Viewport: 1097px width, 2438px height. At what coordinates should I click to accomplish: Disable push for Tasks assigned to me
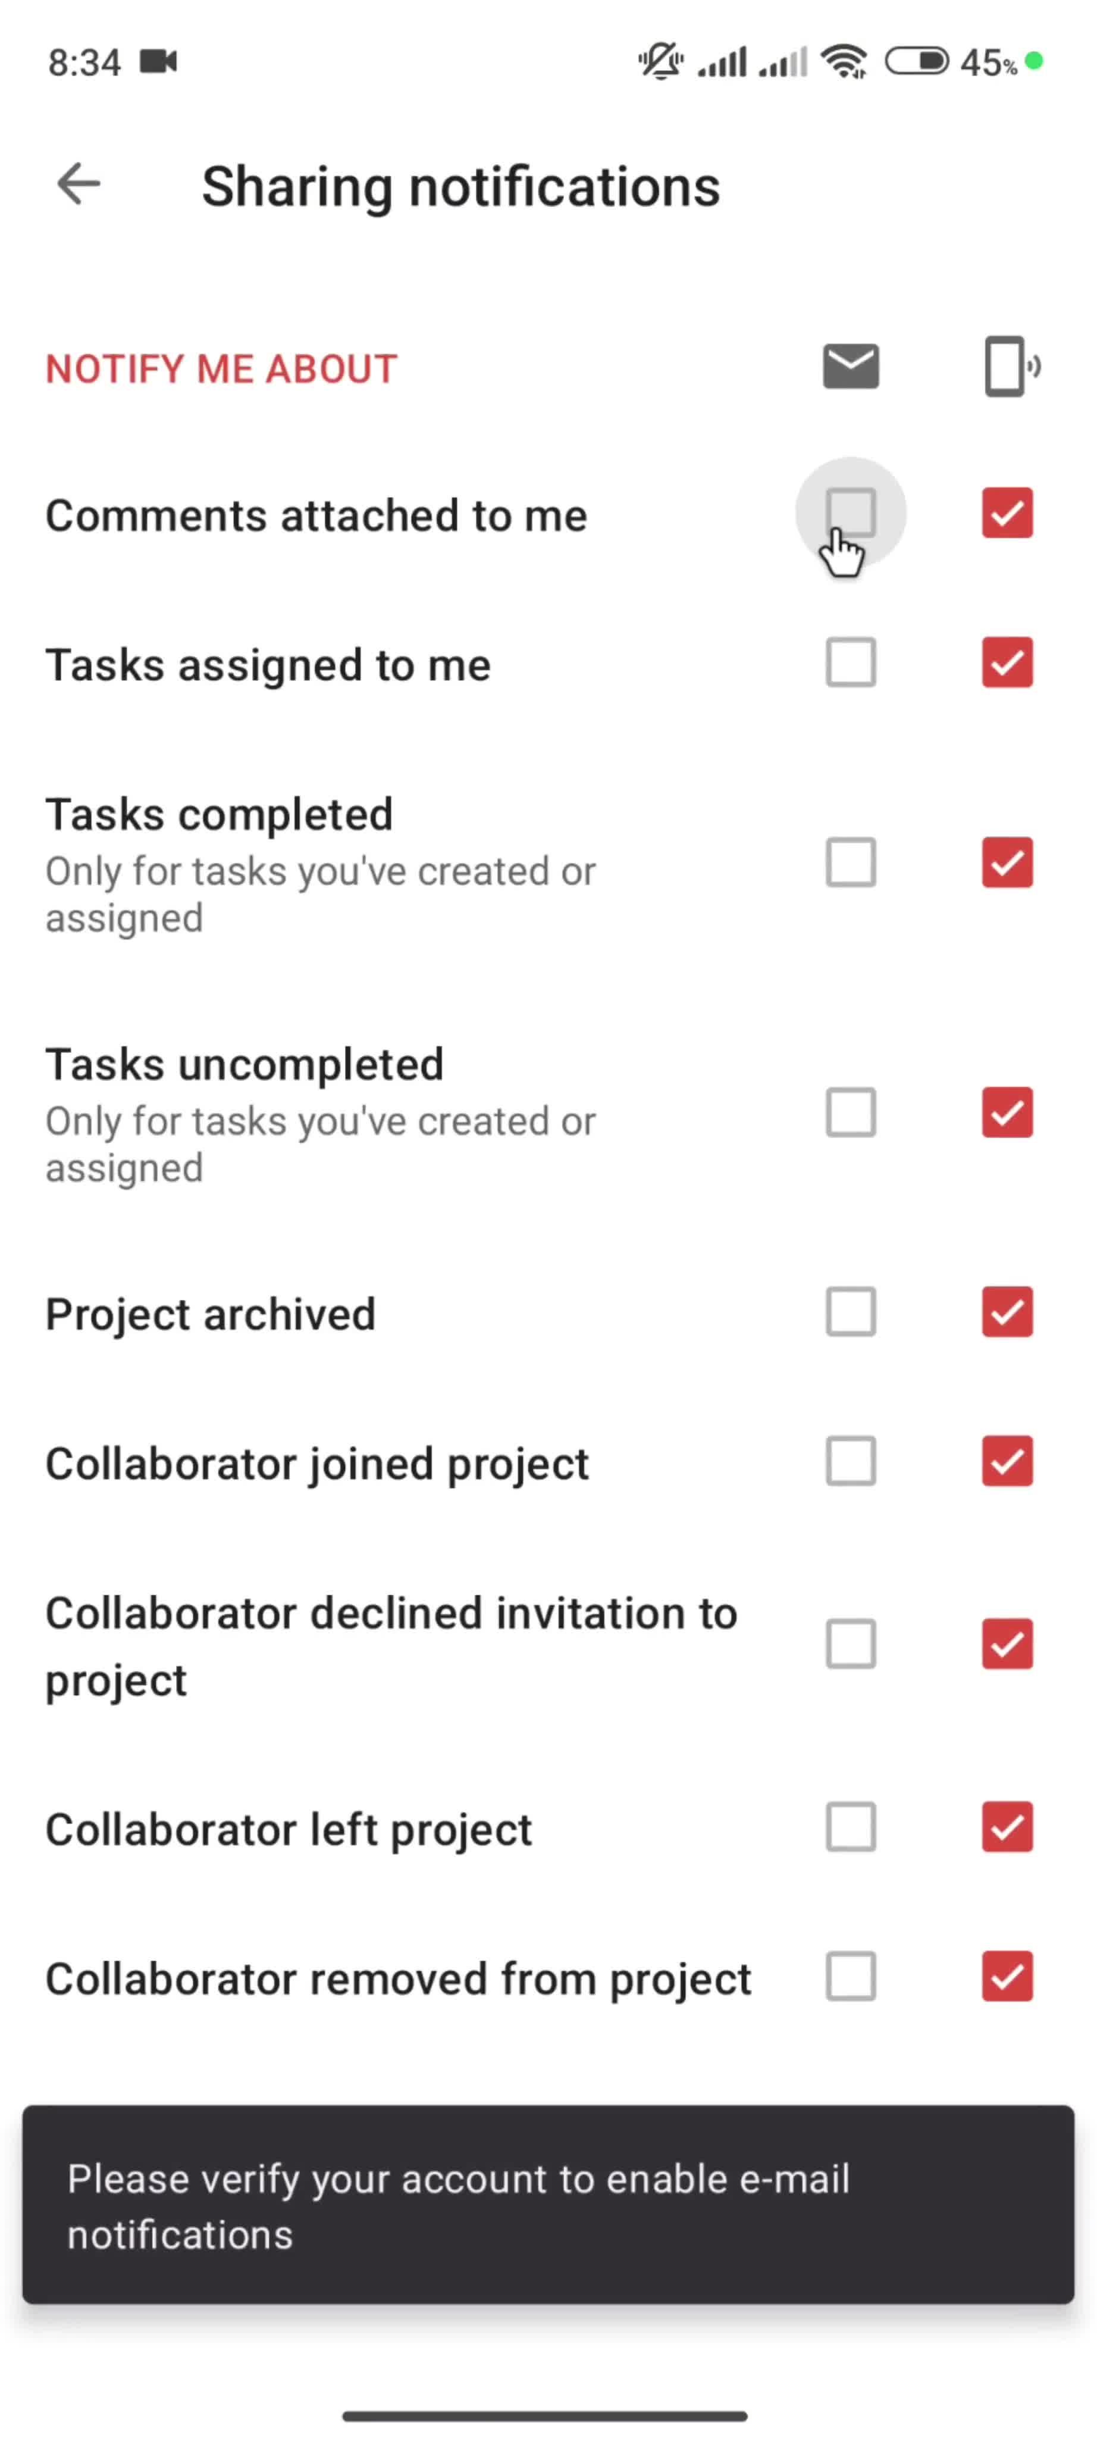pyautogui.click(x=1006, y=662)
